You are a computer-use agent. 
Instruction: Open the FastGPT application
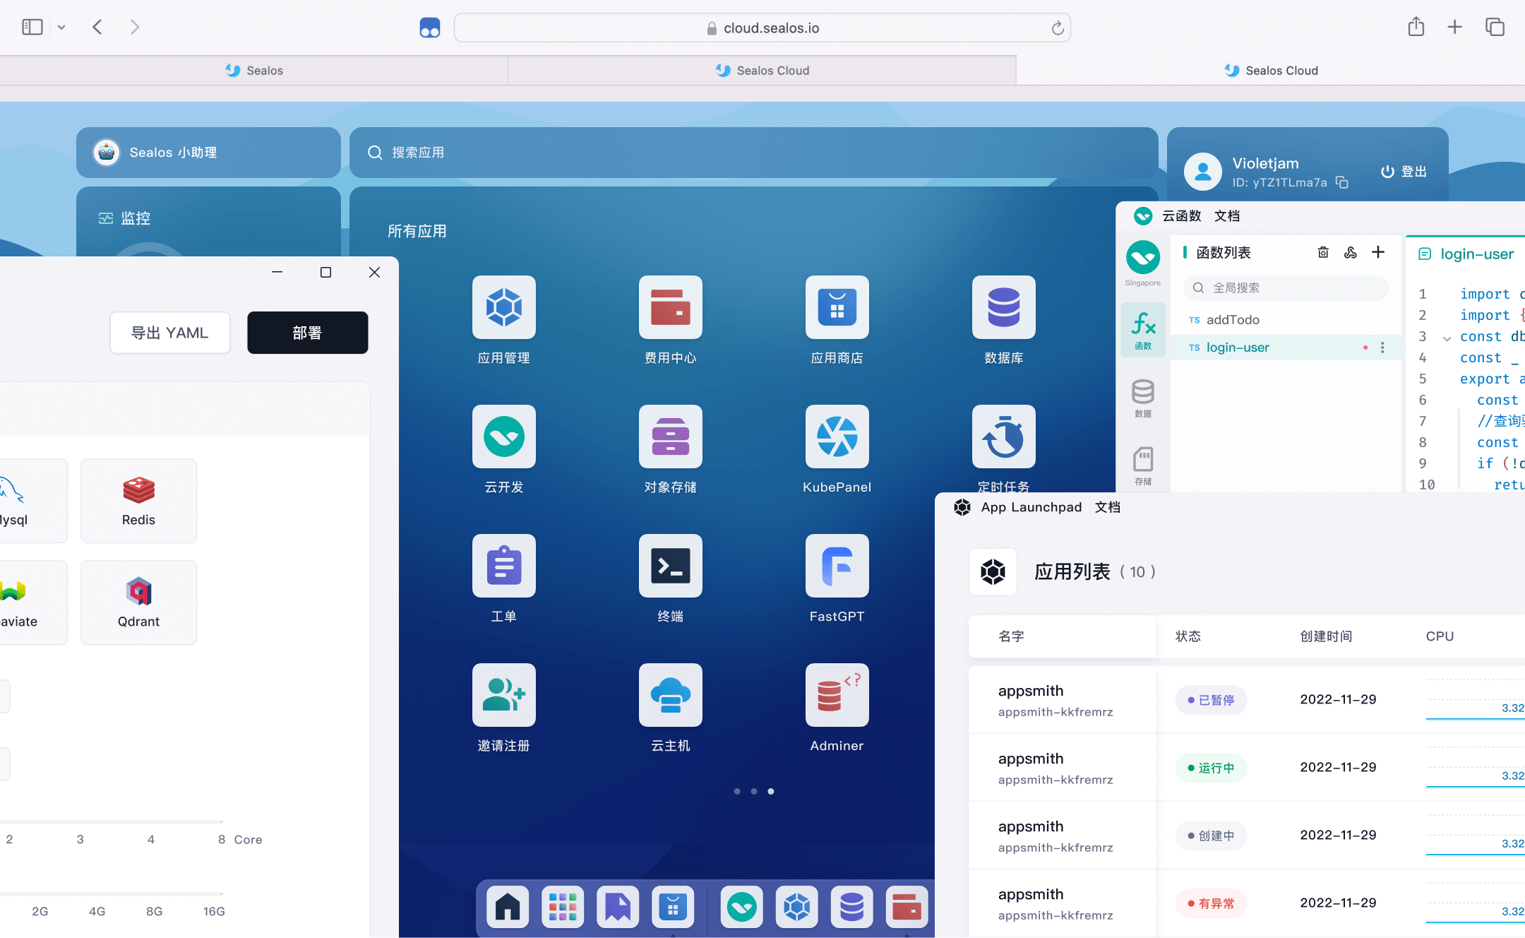pos(837,566)
